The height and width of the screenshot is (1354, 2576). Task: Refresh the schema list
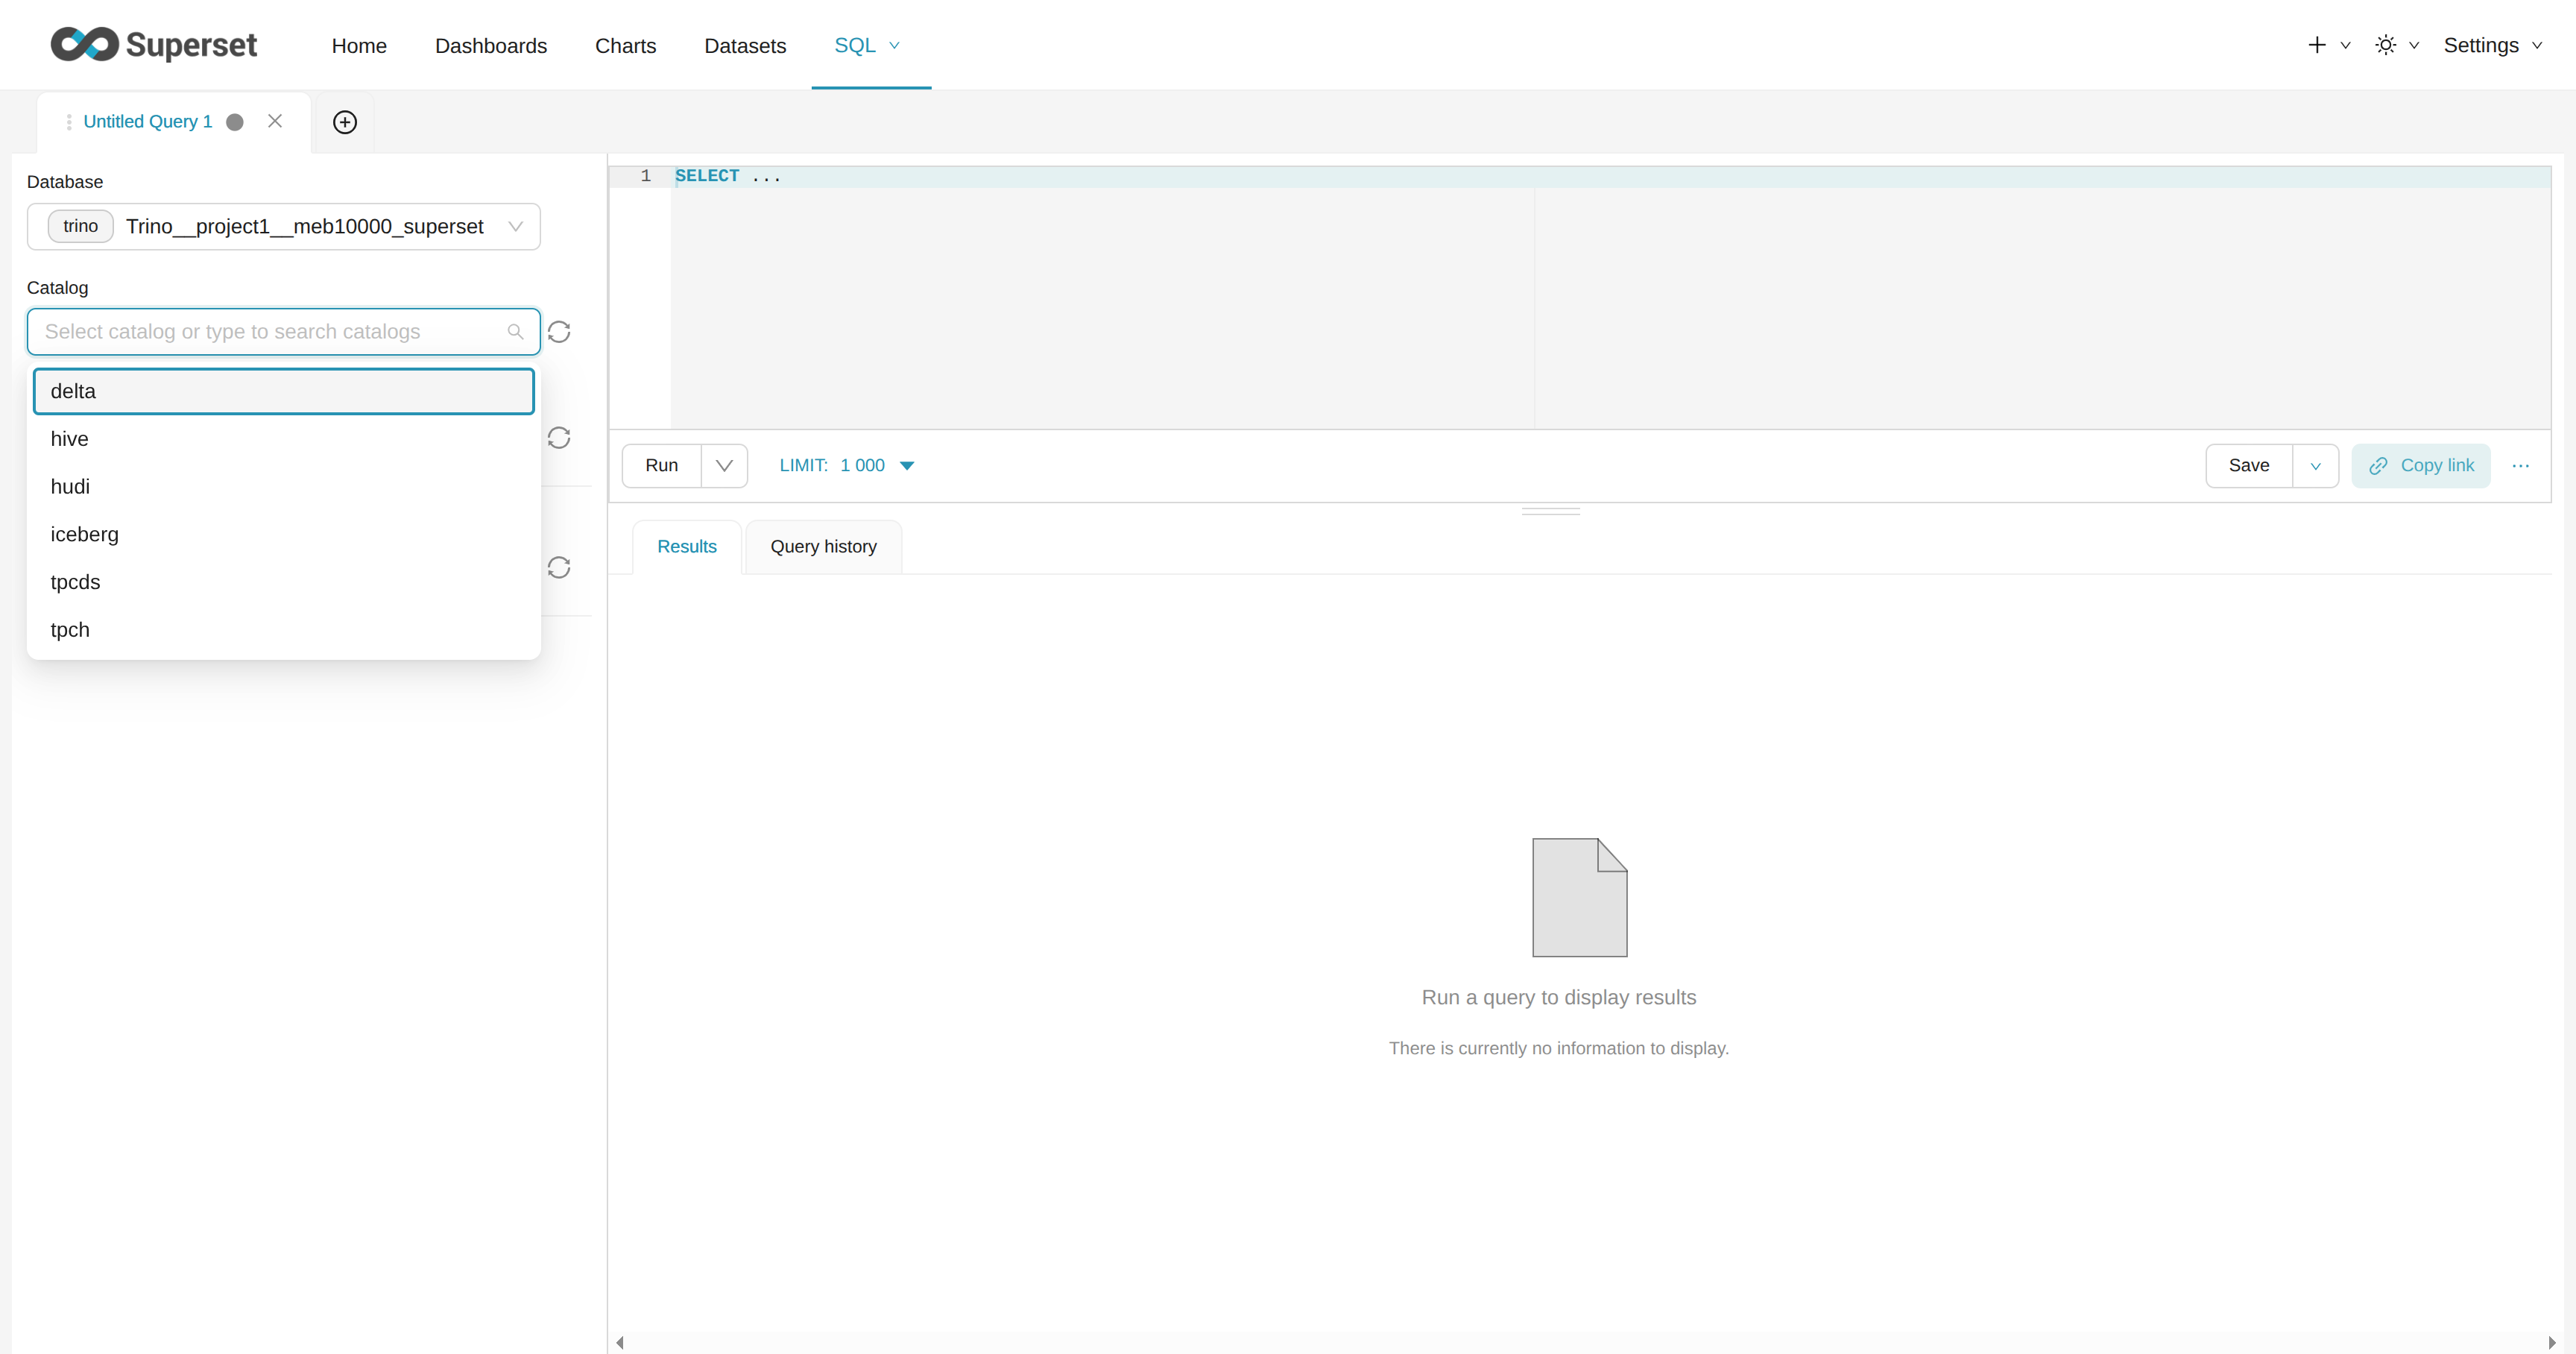pos(559,438)
